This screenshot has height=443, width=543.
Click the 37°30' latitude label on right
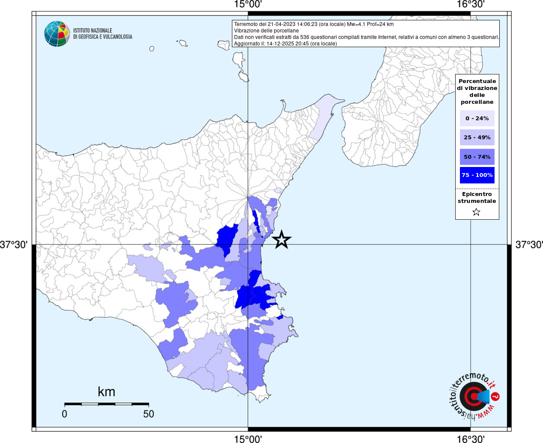click(x=529, y=245)
